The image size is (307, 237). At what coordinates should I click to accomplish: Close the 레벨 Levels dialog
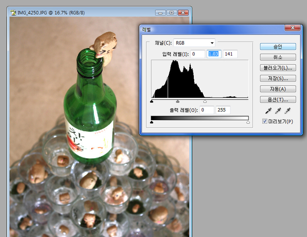(x=292, y=28)
